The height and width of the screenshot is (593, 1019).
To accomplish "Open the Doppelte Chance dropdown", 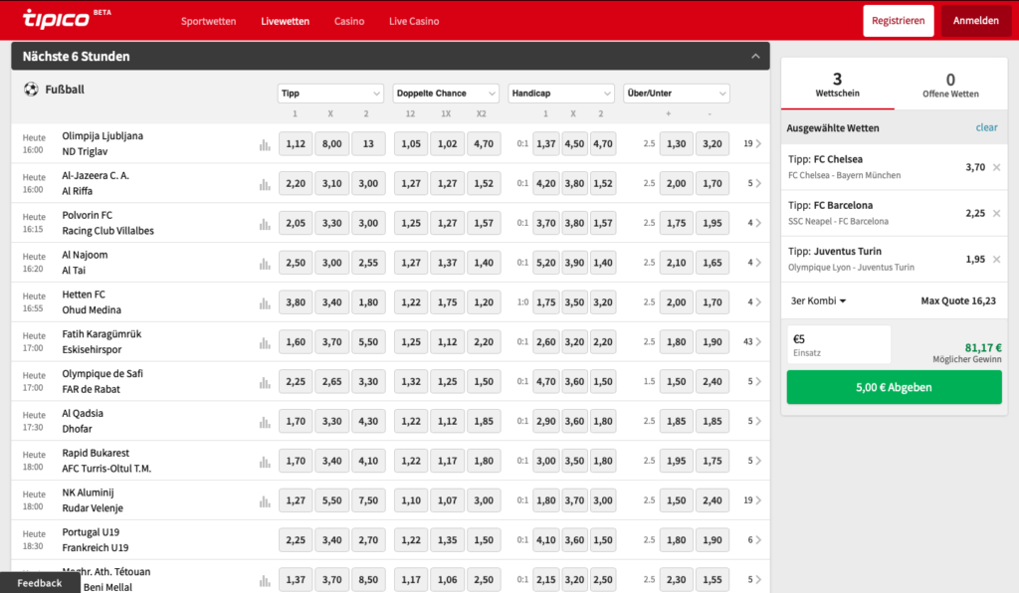I will coord(446,93).
